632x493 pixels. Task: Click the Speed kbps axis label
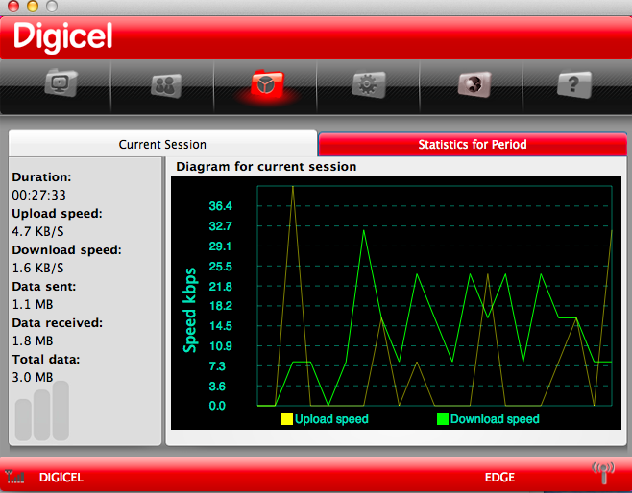[190, 310]
